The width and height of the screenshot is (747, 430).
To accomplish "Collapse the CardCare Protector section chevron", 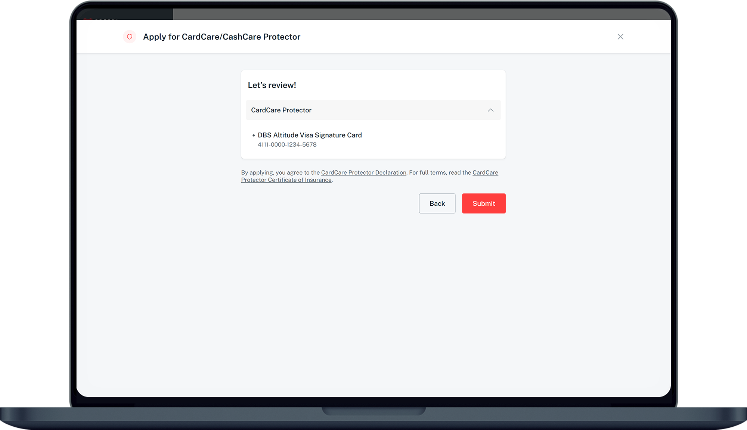I will pos(490,110).
